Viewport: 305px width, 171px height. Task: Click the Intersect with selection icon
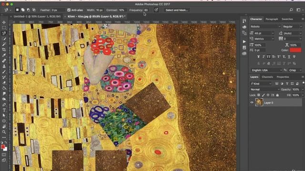pos(34,10)
